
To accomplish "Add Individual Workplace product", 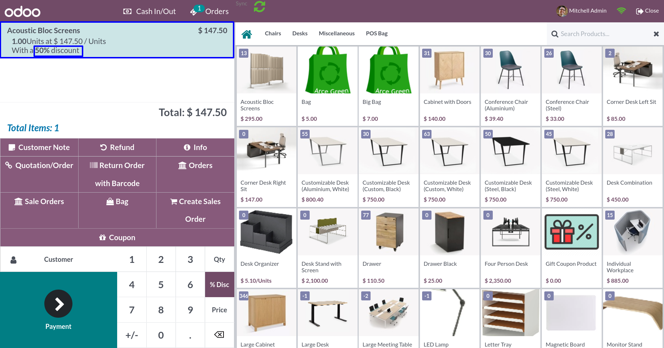I will [633, 248].
